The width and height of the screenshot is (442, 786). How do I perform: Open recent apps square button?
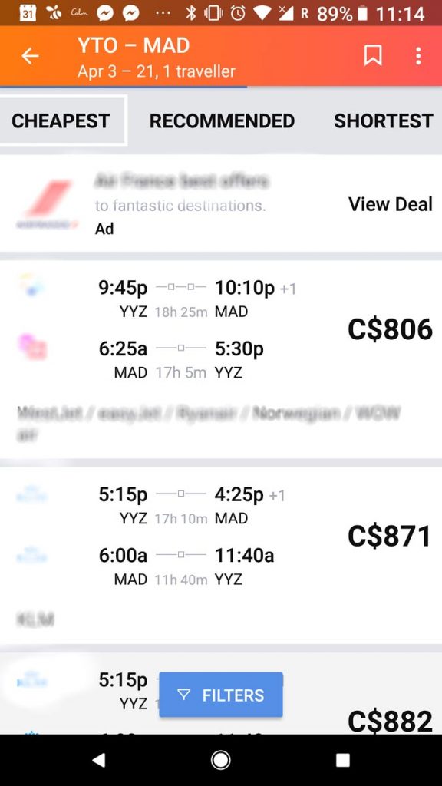pos(343,761)
